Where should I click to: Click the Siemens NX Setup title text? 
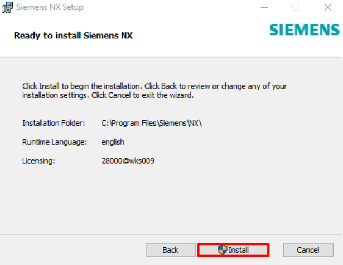pos(50,7)
